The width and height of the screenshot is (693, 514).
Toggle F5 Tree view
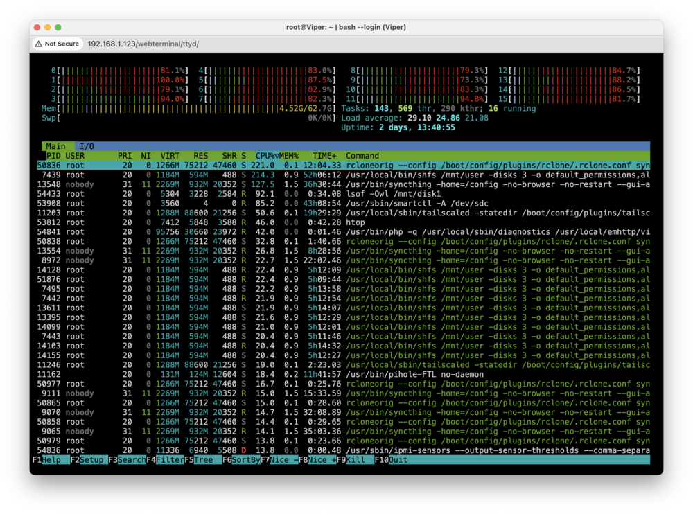click(x=203, y=460)
